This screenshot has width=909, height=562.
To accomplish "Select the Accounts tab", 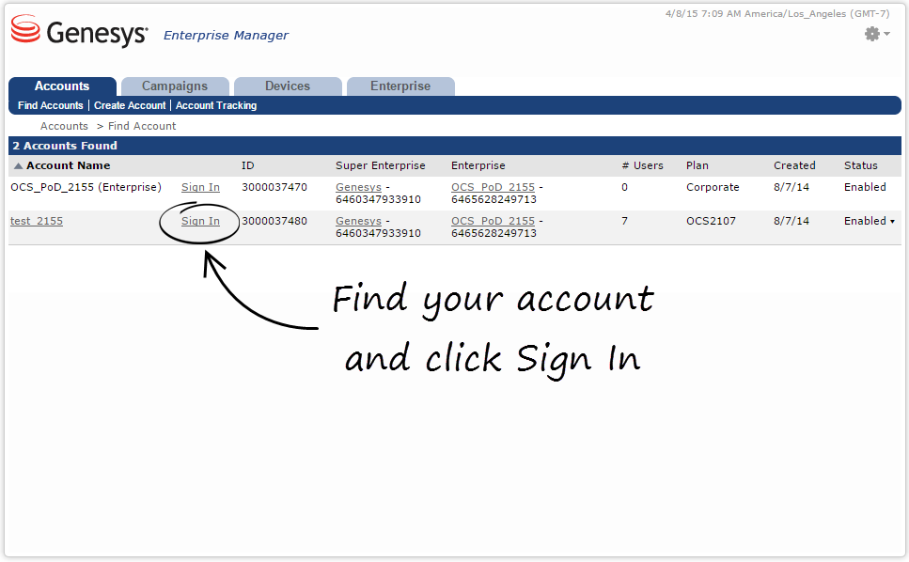I will [x=62, y=86].
